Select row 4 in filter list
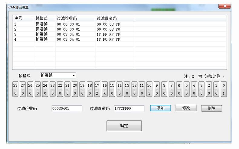The image size is (239, 149). 119,39
